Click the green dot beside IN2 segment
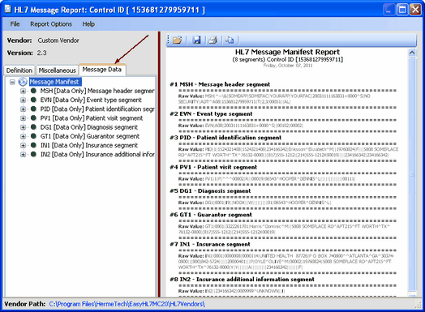 click(x=33, y=154)
